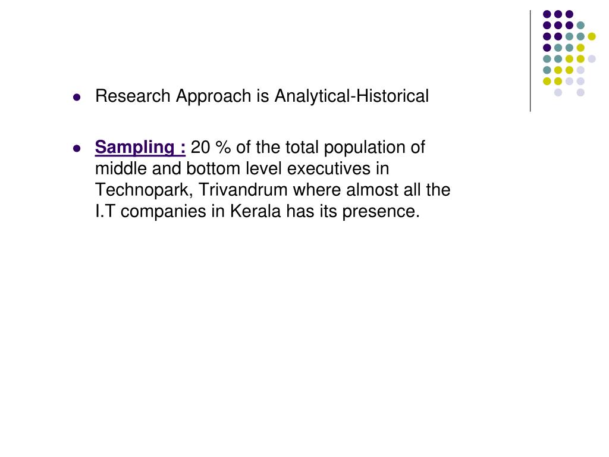This screenshot has width=609, height=457.
Task: Select the Research Approach bullet text
Action: [262, 96]
